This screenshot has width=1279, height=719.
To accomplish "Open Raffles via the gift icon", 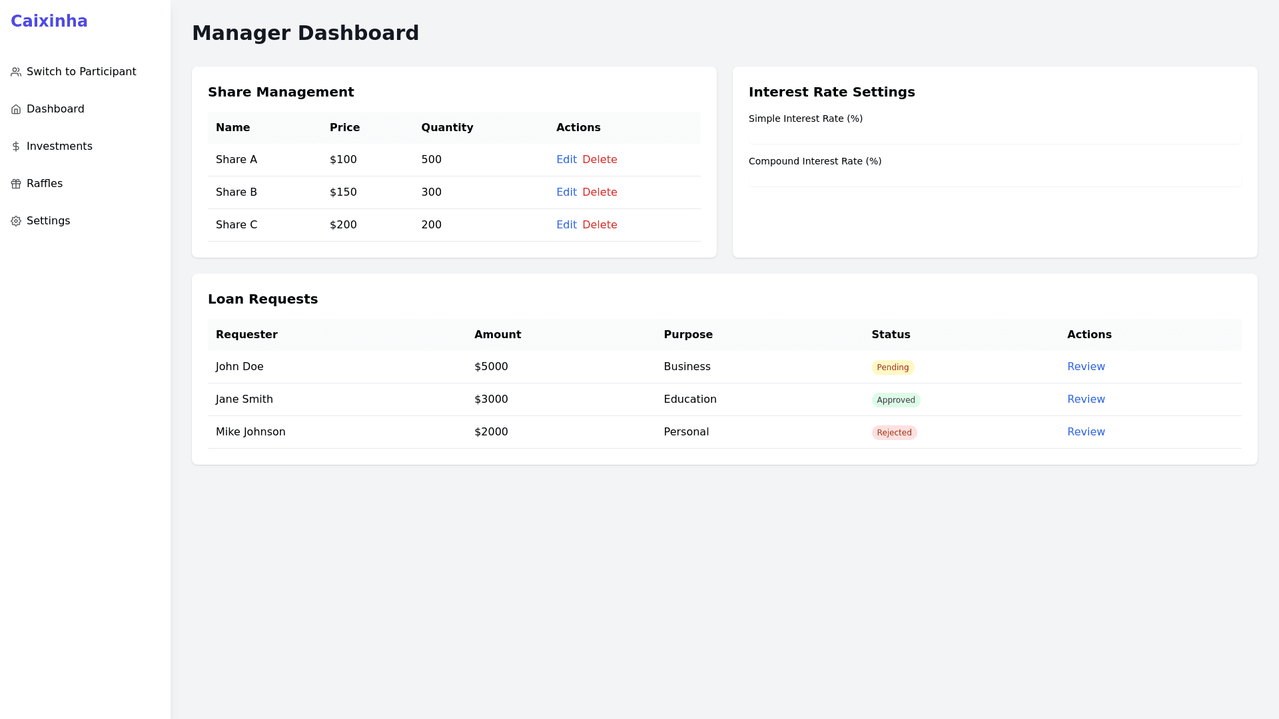I will coord(15,184).
